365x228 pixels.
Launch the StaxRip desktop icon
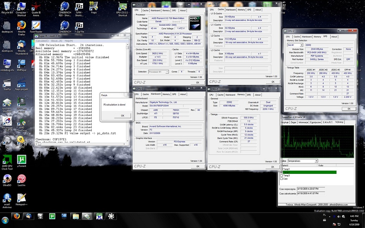point(7,84)
